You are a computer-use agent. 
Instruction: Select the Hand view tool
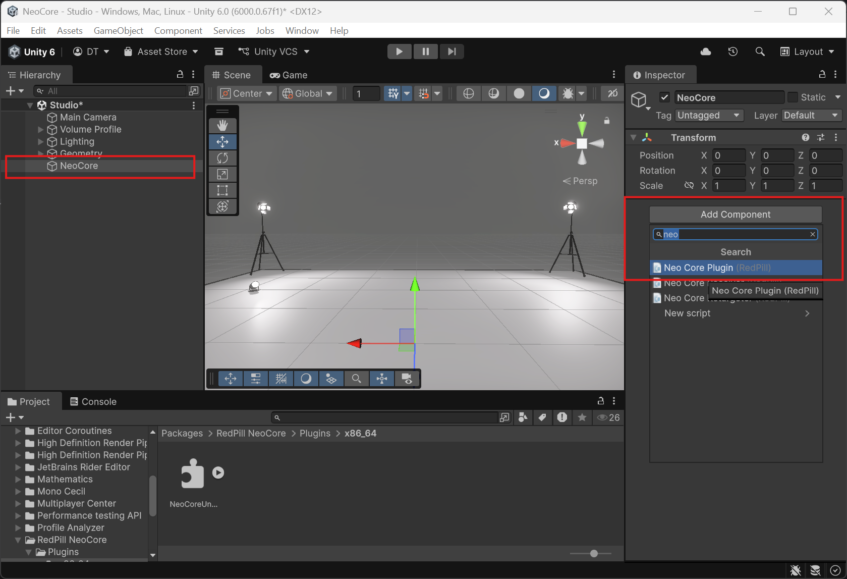[x=222, y=125]
